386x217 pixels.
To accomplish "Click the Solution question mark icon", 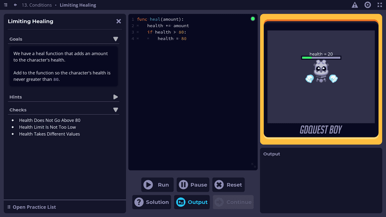I will pyautogui.click(x=139, y=202).
